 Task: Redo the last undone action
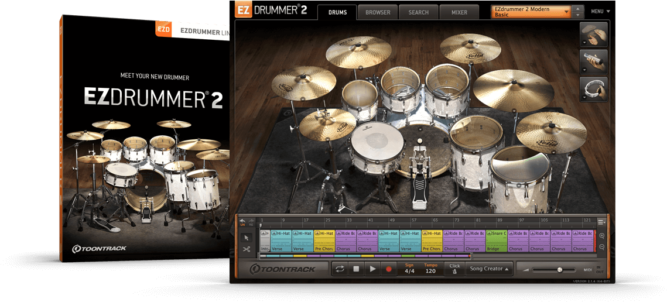pyautogui.click(x=251, y=222)
